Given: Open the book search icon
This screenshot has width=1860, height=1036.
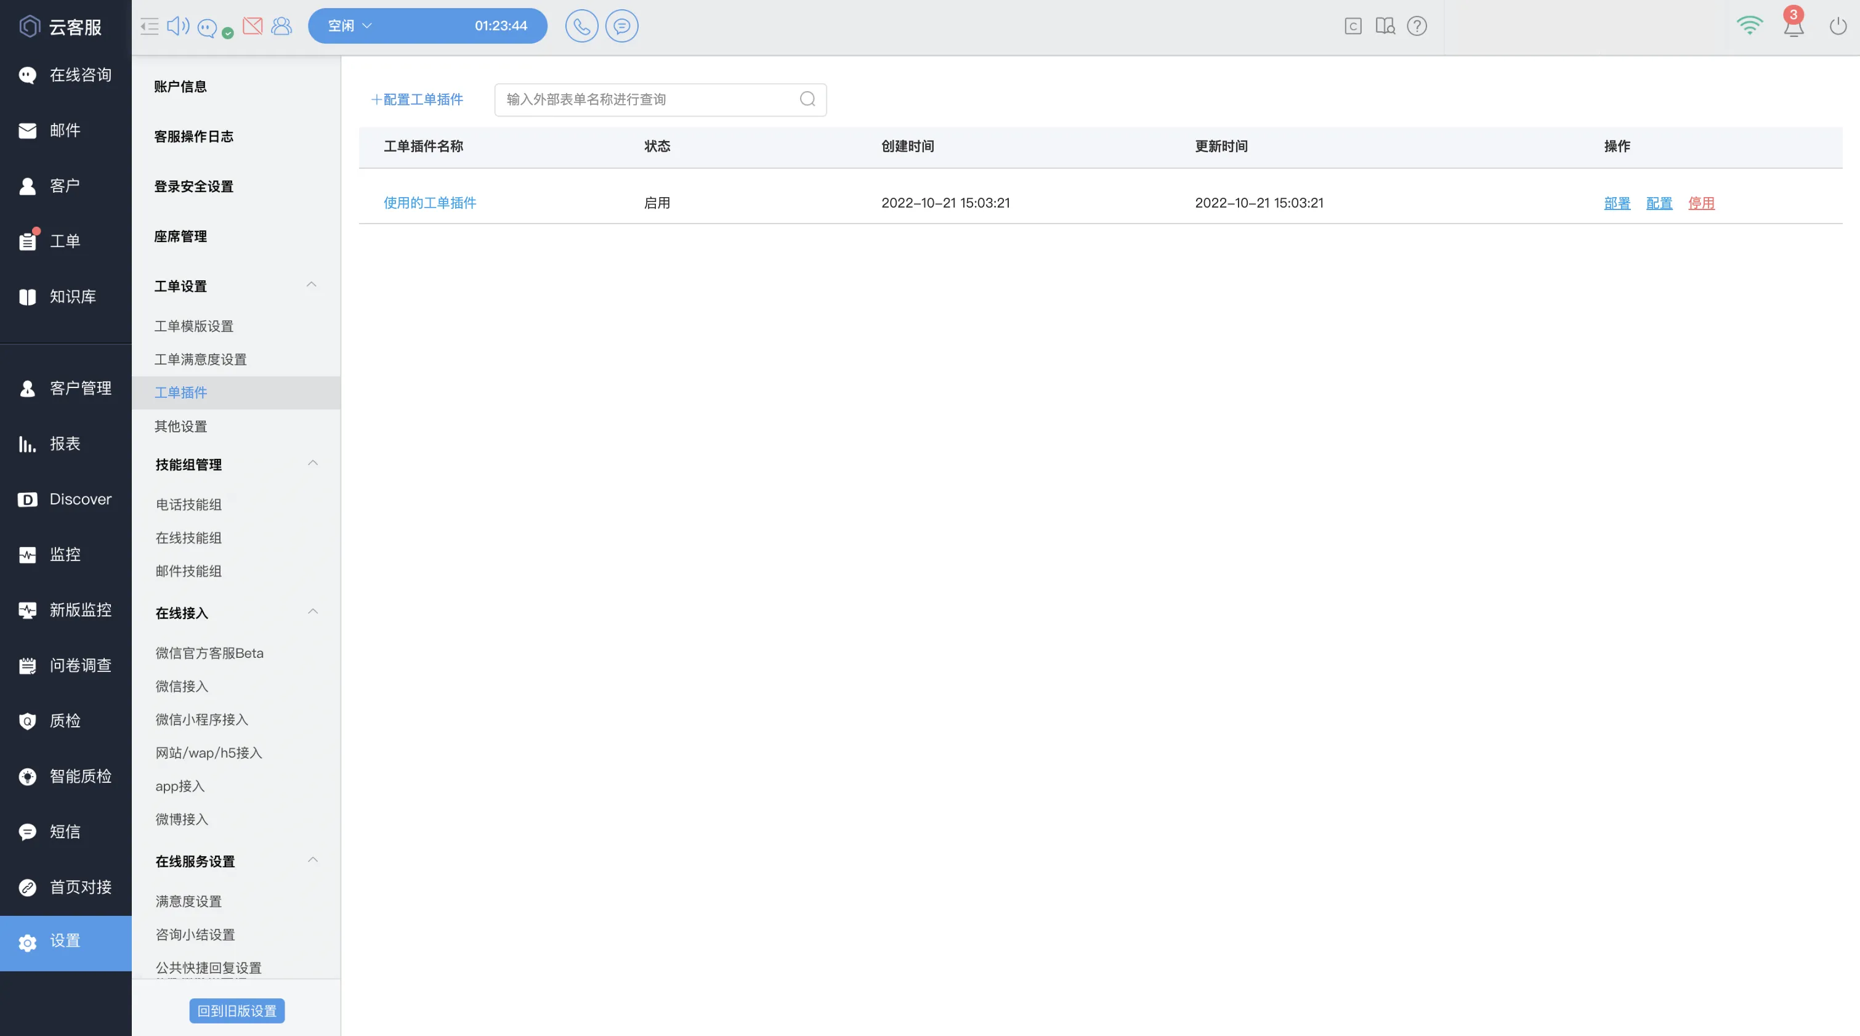Looking at the screenshot, I should point(1385,26).
